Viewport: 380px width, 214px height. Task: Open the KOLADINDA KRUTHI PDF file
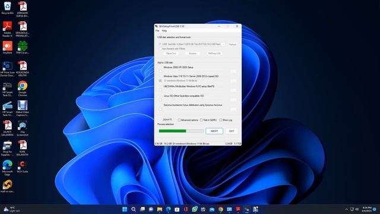(23, 69)
